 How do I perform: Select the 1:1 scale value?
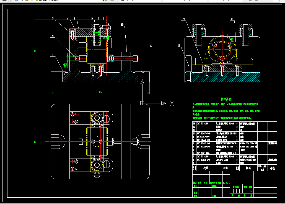(251, 192)
